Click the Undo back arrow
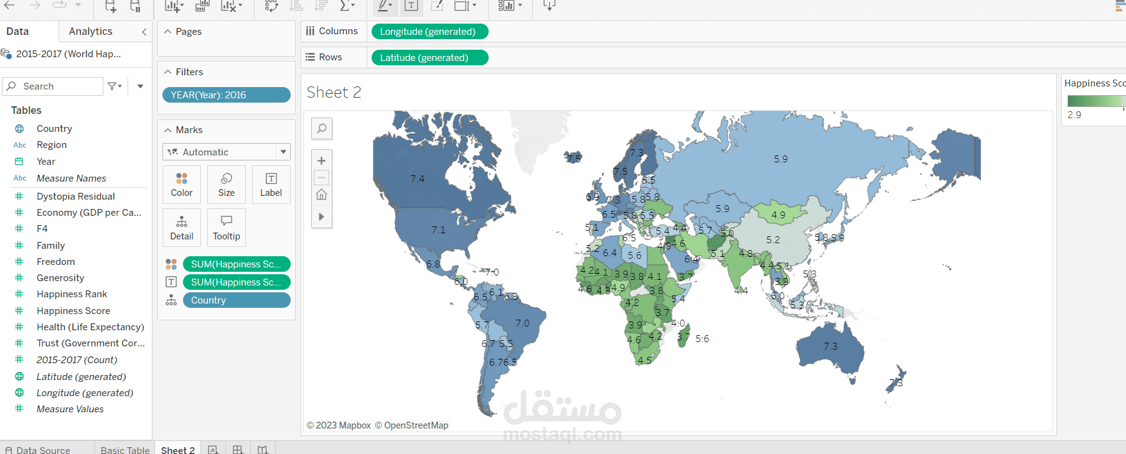Screen dimensions: 1126x454 (x=9, y=5)
